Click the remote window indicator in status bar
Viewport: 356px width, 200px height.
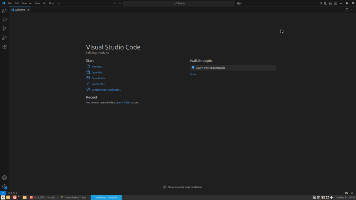click(3, 193)
